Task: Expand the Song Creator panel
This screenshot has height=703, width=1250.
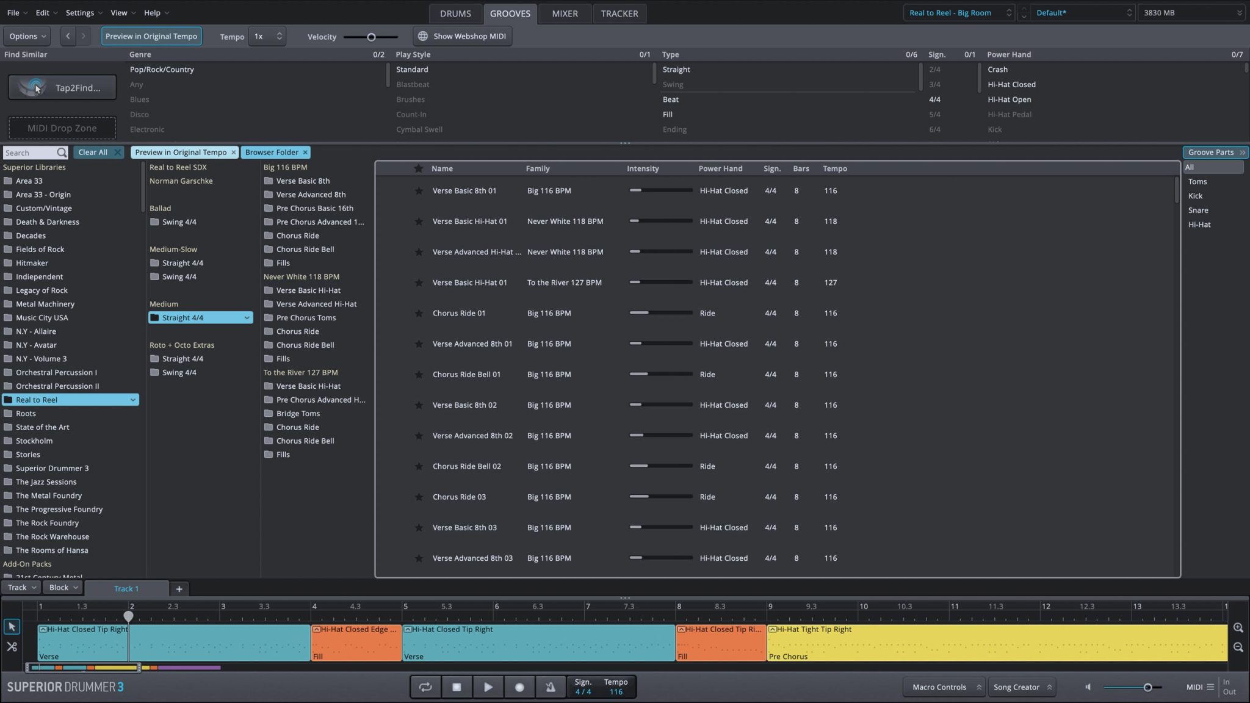Action: point(1022,687)
